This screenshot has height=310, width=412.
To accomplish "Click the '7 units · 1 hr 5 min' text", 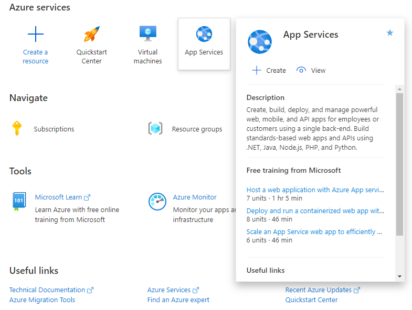I will click(x=274, y=198).
